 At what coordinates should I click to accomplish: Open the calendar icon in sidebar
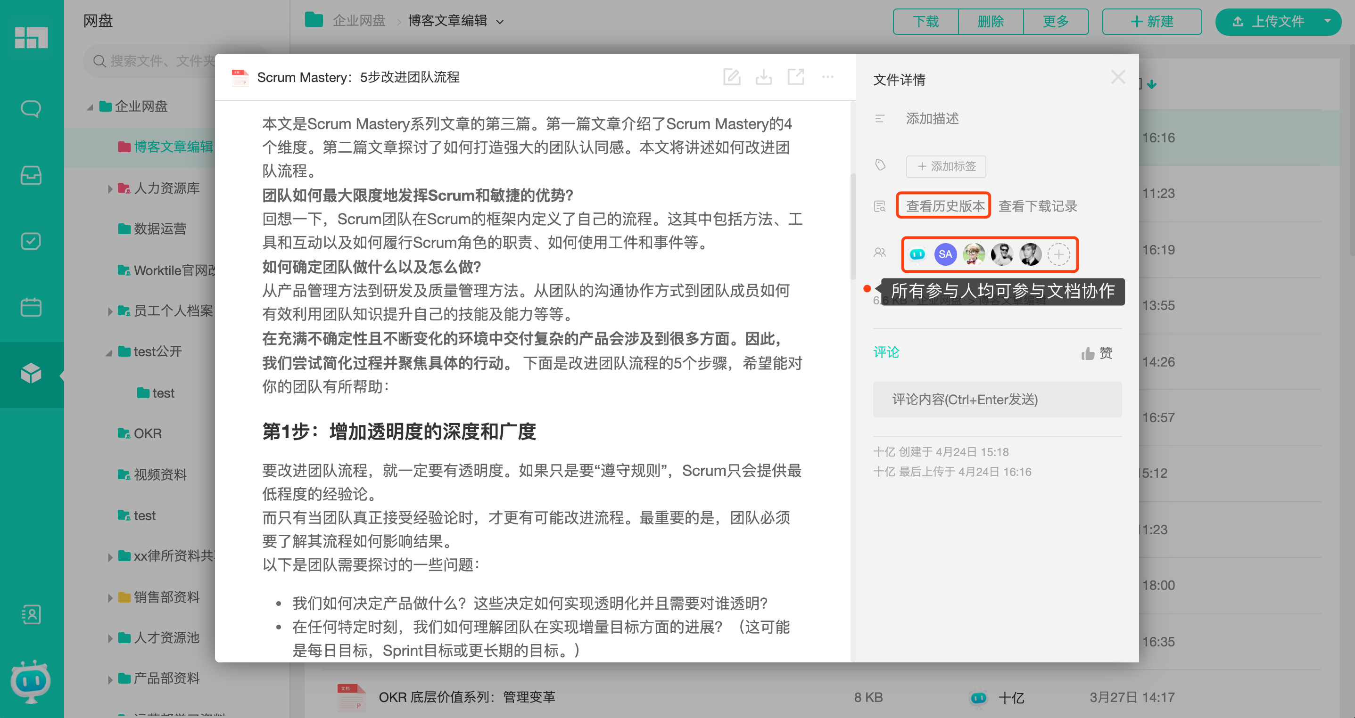(31, 307)
